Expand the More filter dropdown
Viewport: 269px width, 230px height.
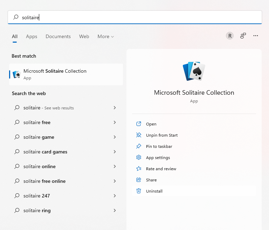point(106,36)
